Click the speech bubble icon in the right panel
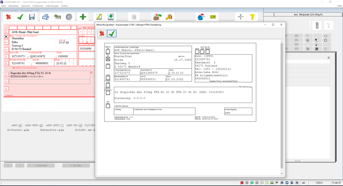The image size is (343, 186). coord(325,40)
